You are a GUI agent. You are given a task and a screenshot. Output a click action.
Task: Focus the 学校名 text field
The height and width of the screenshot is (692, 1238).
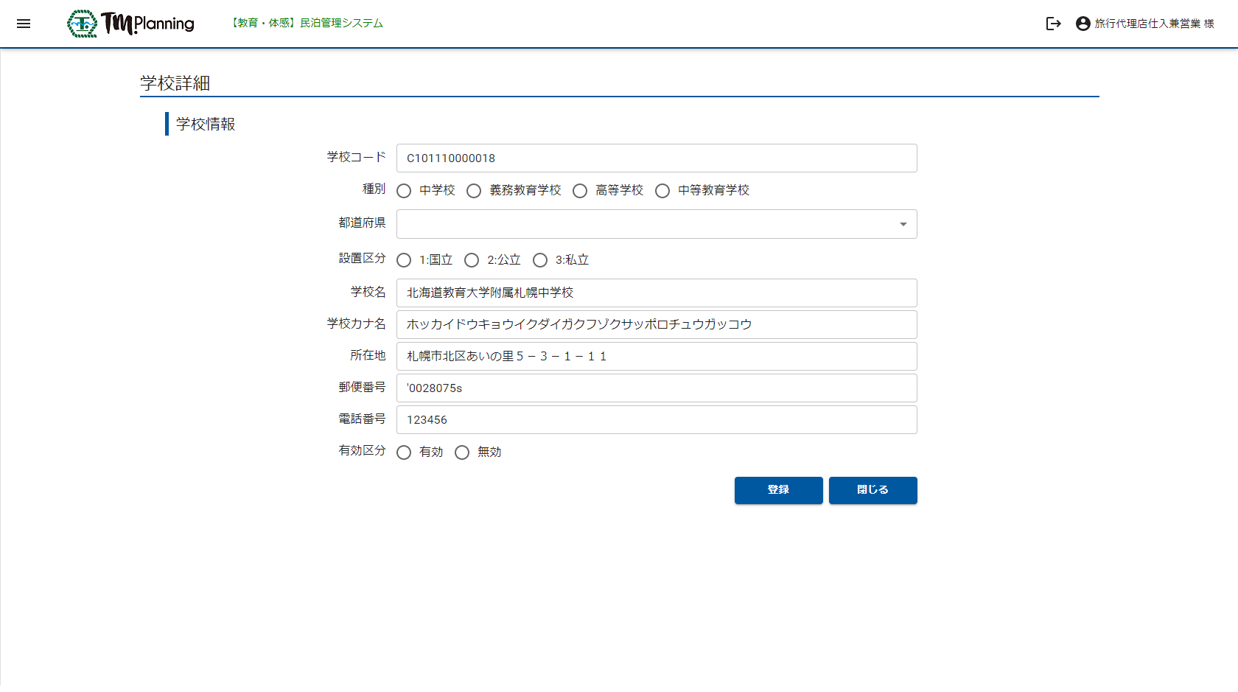pos(656,293)
